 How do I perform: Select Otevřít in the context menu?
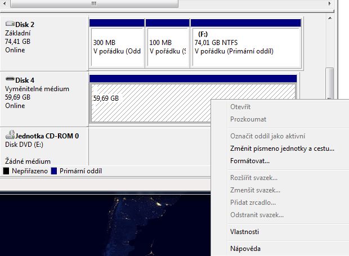coord(240,107)
